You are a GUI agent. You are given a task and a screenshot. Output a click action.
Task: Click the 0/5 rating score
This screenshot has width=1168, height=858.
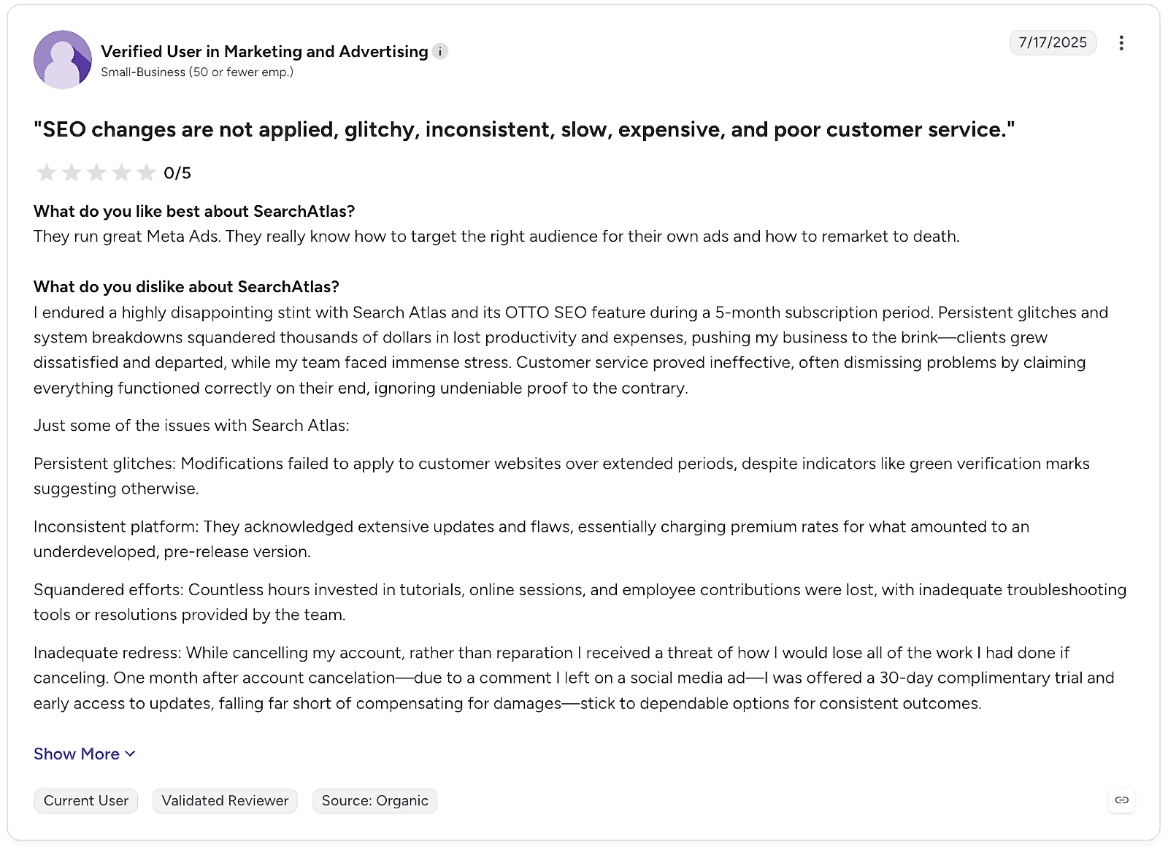click(177, 173)
